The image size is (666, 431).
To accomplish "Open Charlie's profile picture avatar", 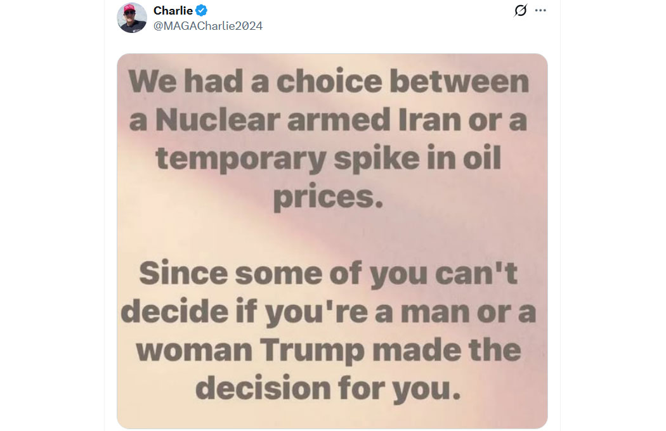I will click(x=132, y=18).
